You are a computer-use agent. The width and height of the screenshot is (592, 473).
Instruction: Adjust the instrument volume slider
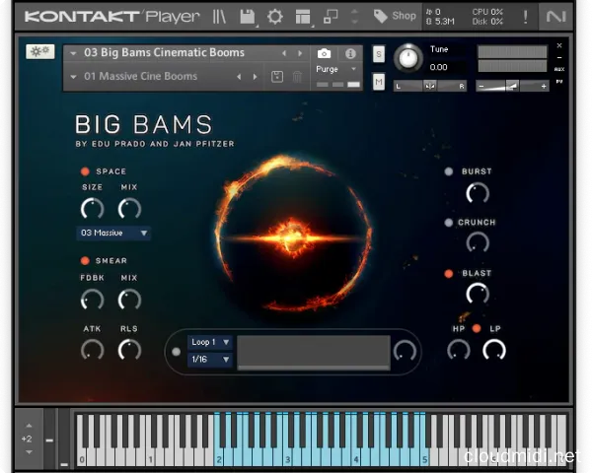pos(512,86)
